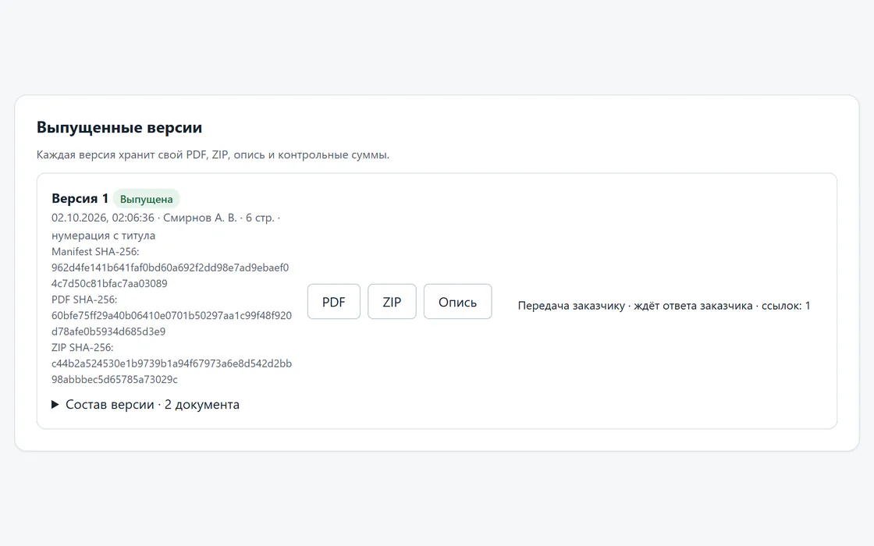Viewport: 874px width, 546px height.
Task: Expand Состав версии · 2 документа
Action: 145,405
